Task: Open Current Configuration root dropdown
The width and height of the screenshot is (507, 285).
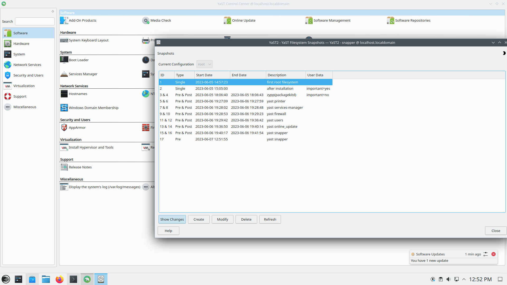Action: (x=204, y=64)
